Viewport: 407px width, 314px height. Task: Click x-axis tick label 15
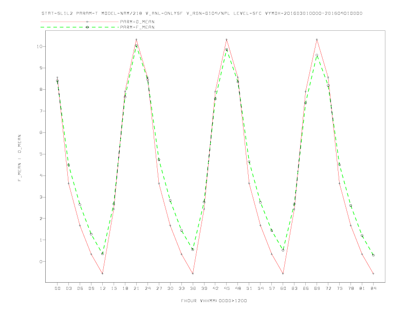114,288
